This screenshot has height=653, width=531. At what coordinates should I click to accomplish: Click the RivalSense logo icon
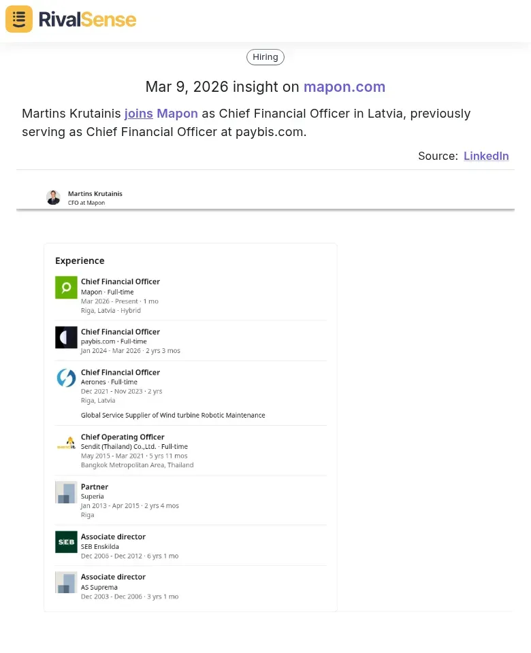pos(18,19)
